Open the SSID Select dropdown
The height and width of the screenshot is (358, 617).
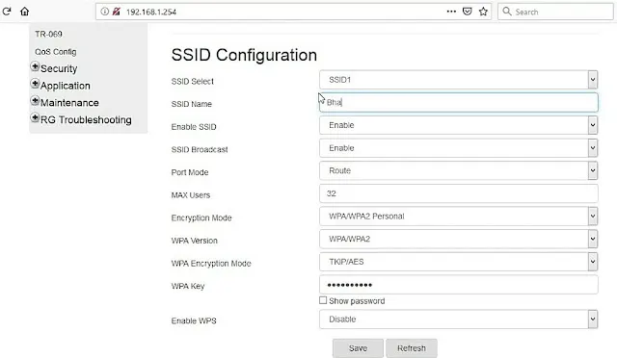tap(459, 80)
